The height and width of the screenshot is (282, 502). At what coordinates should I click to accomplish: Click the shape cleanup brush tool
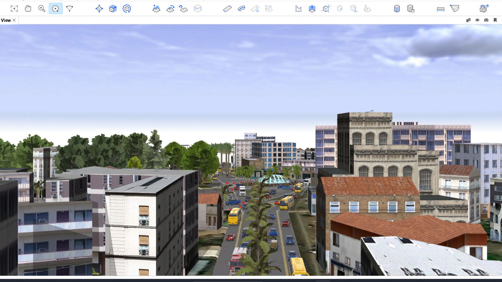pyautogui.click(x=353, y=9)
